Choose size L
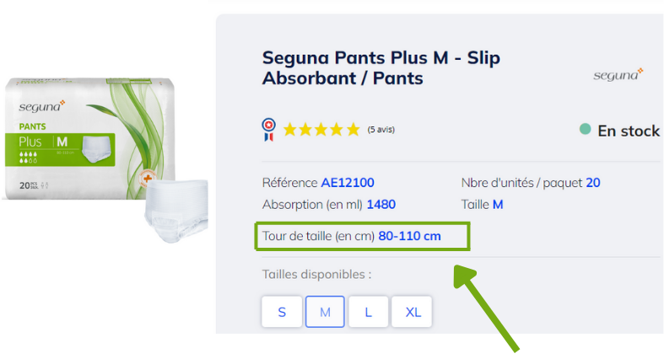The height and width of the screenshot is (359, 664). (369, 312)
